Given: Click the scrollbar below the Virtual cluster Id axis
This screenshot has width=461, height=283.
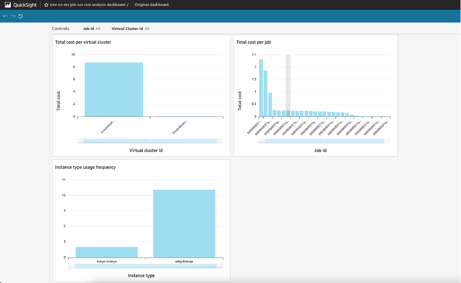Looking at the screenshot, I should [x=149, y=141].
